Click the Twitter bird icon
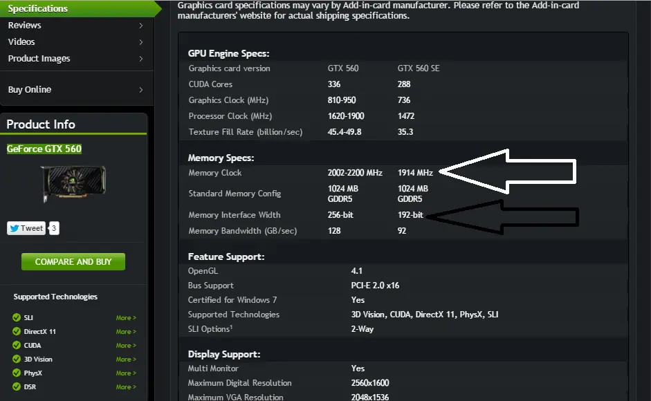Viewport: 651px width, 401px height. 15,228
